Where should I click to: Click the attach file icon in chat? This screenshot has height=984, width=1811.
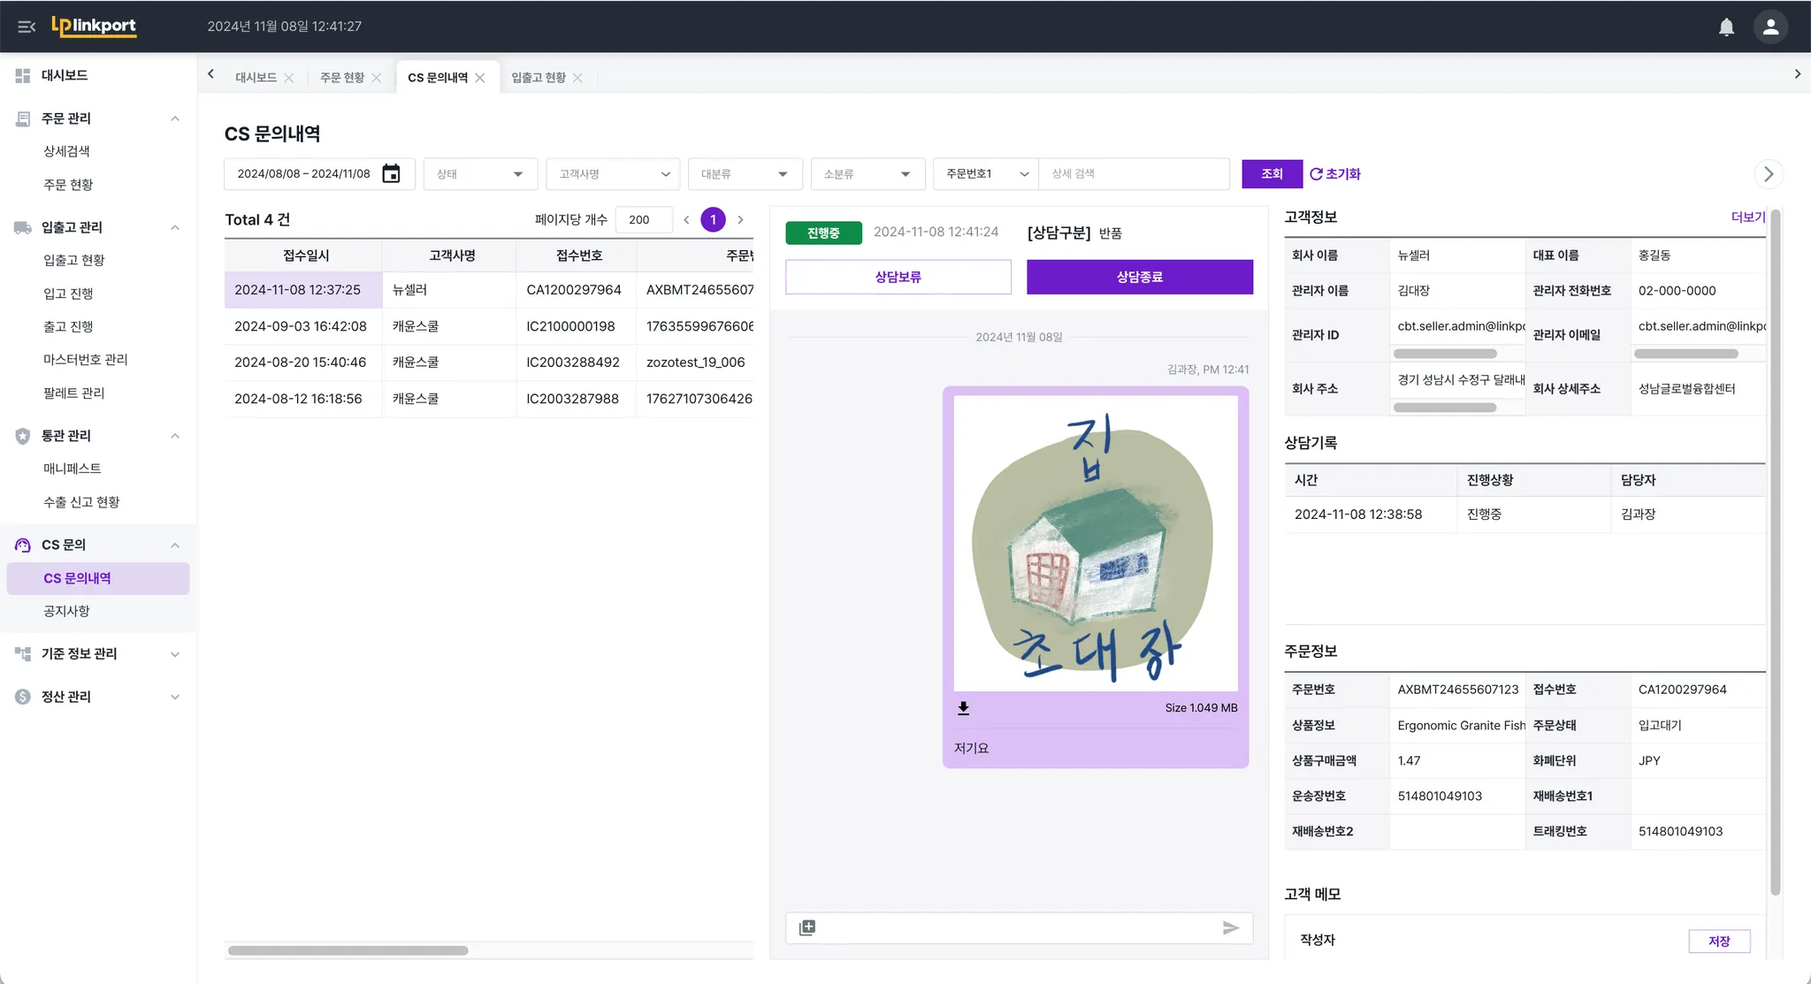[807, 927]
